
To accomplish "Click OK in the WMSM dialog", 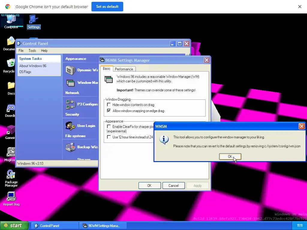I will tap(230, 156).
